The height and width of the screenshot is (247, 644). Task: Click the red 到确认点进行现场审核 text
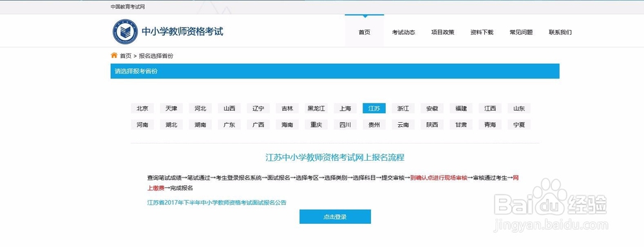(439, 178)
